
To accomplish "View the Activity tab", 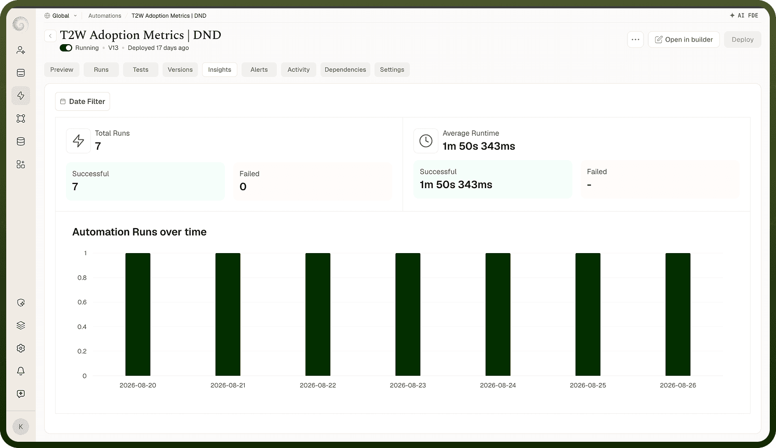I will point(299,70).
